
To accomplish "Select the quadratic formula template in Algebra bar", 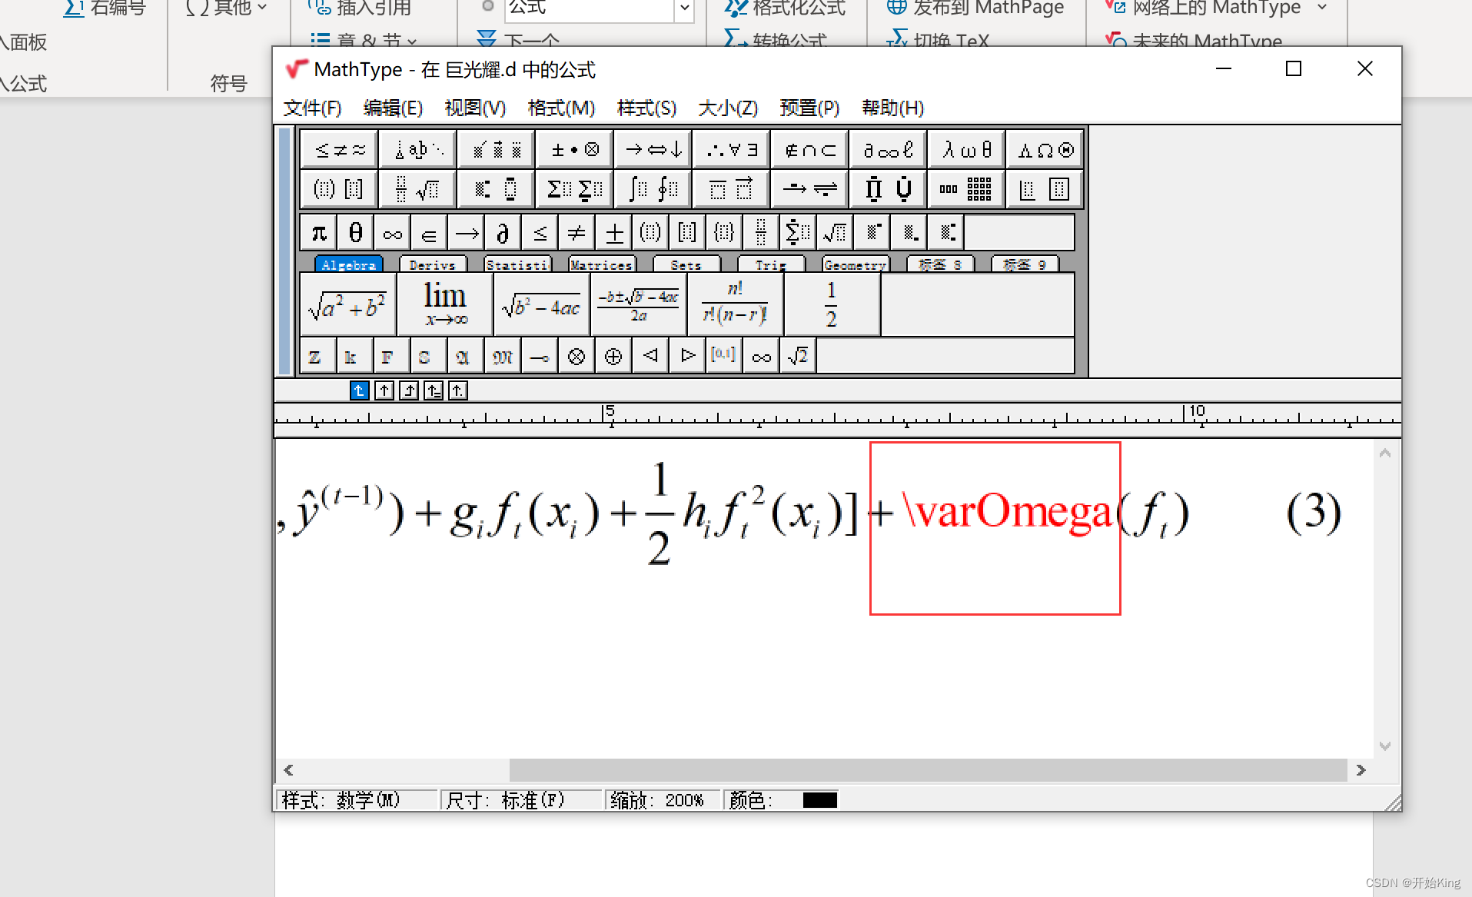I will tap(637, 304).
